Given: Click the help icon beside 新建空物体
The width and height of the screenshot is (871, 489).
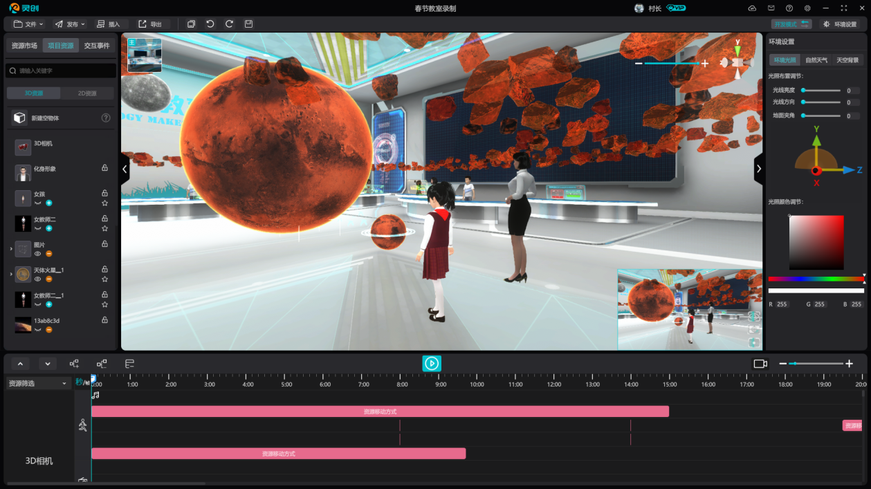Looking at the screenshot, I should (x=106, y=118).
